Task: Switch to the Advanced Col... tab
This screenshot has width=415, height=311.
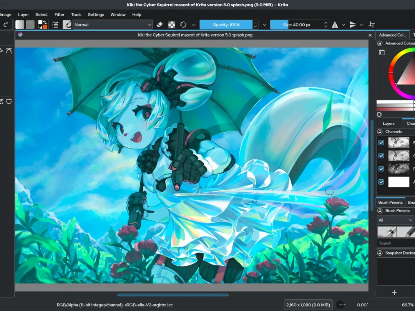Action: pos(392,35)
